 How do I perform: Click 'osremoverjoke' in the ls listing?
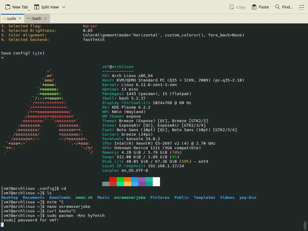(130, 198)
